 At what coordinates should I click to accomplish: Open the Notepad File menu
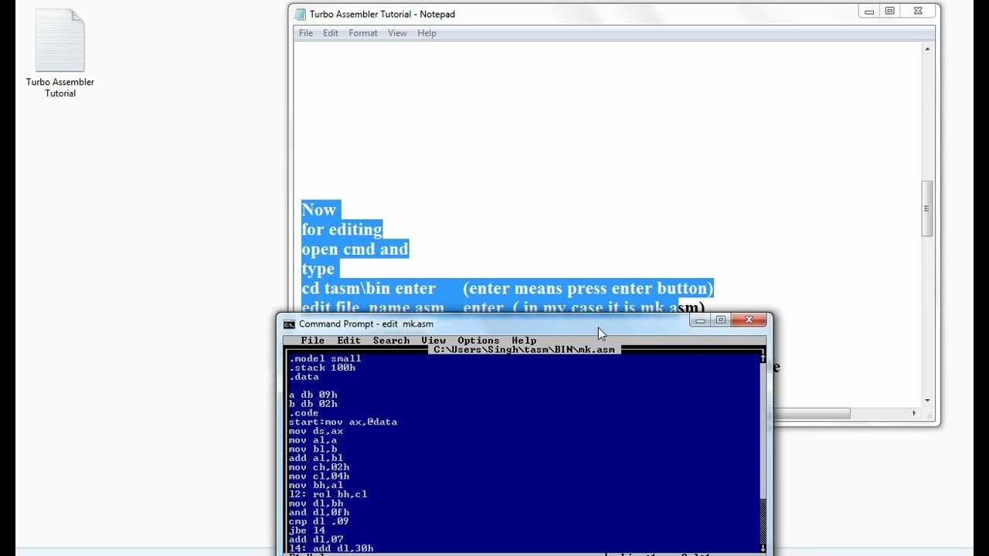click(306, 33)
